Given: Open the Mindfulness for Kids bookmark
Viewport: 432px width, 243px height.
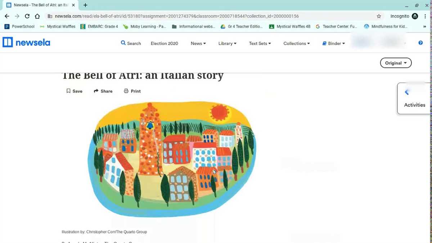Looking at the screenshot, I should coord(386,27).
